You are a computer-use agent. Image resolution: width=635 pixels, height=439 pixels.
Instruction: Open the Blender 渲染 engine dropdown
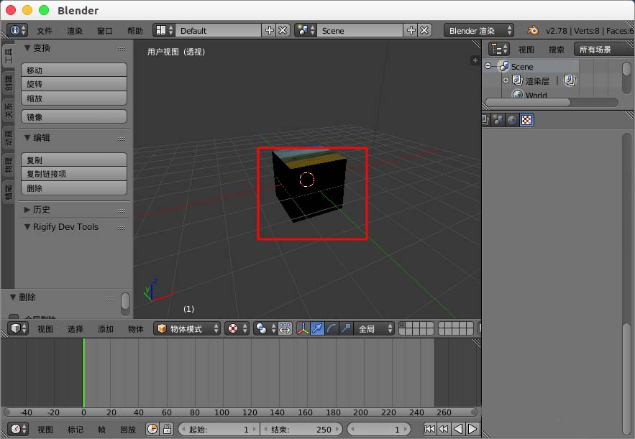478,31
